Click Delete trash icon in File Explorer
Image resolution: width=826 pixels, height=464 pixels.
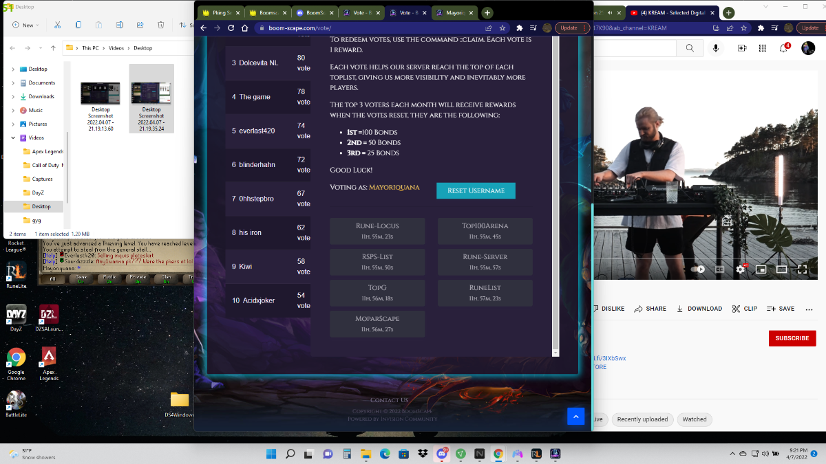(160, 25)
